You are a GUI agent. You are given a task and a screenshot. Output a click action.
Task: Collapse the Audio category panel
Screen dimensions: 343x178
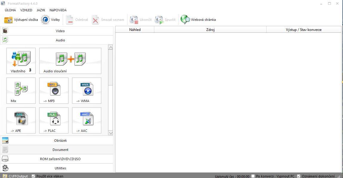pyautogui.click(x=57, y=40)
